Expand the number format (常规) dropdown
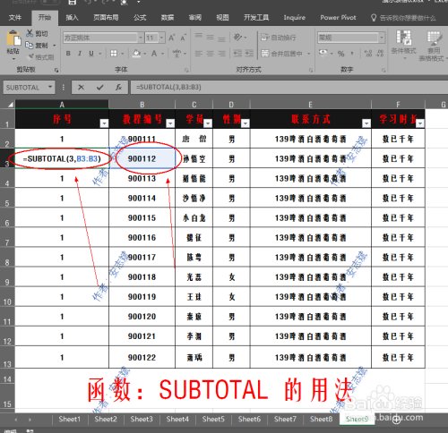This screenshot has height=433, width=448. pyautogui.click(x=382, y=38)
